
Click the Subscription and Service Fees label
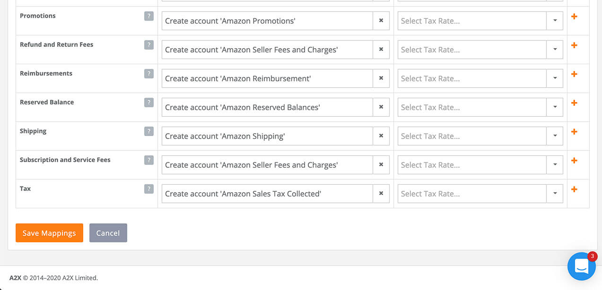65,160
